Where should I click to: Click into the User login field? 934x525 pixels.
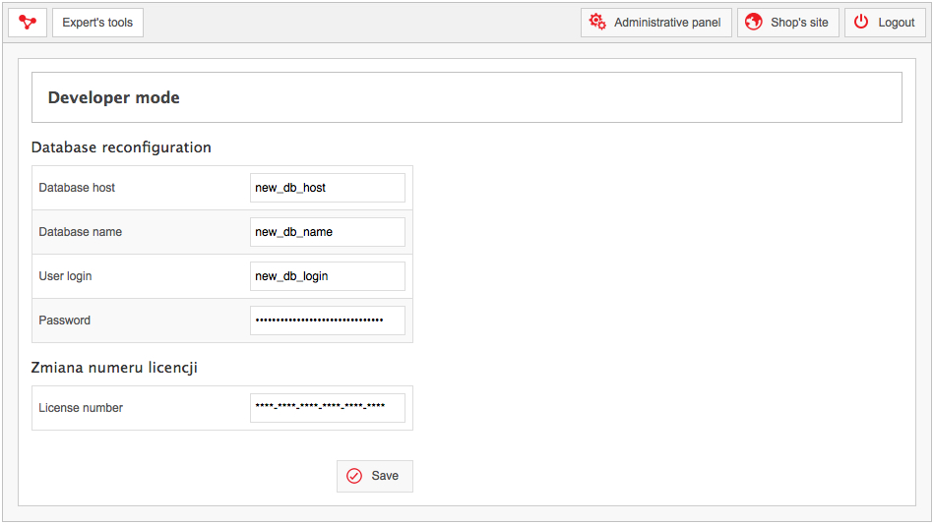(x=328, y=275)
